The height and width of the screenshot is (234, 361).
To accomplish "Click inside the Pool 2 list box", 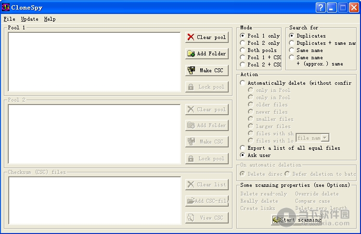I will 94,134.
